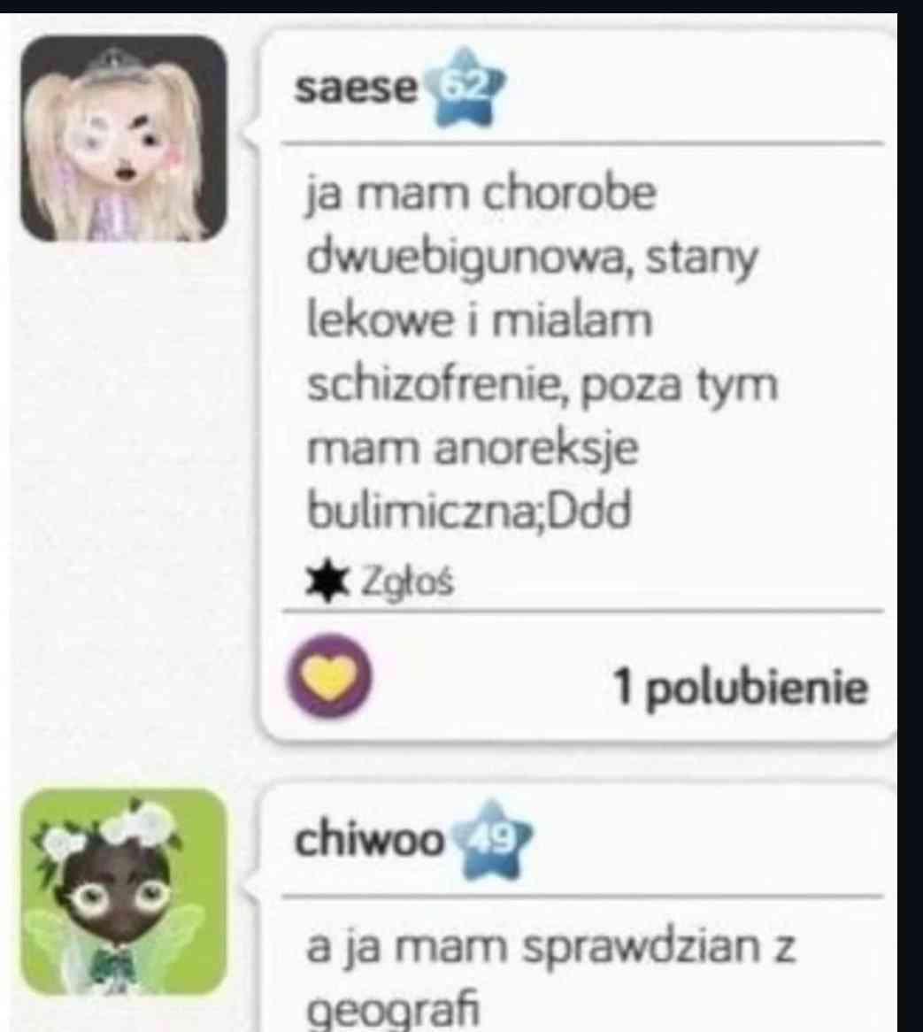The image size is (923, 1032).
Task: Click the word 'geografi' in chiwoo's comment
Action: click(394, 1009)
